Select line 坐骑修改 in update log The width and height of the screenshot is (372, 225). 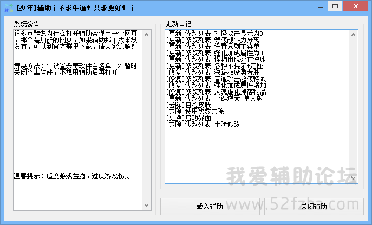click(203, 124)
